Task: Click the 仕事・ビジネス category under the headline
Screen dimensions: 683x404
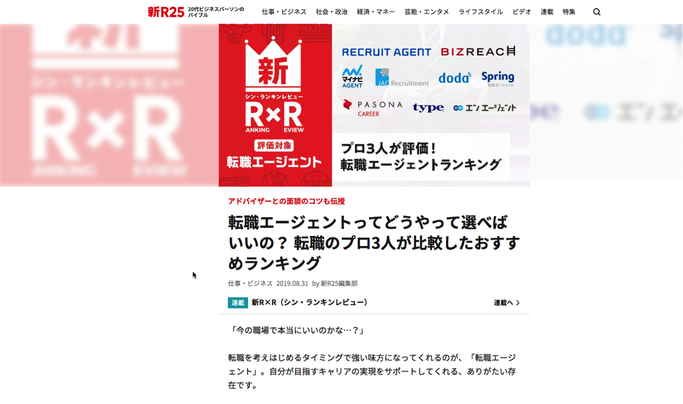Action: tap(250, 283)
